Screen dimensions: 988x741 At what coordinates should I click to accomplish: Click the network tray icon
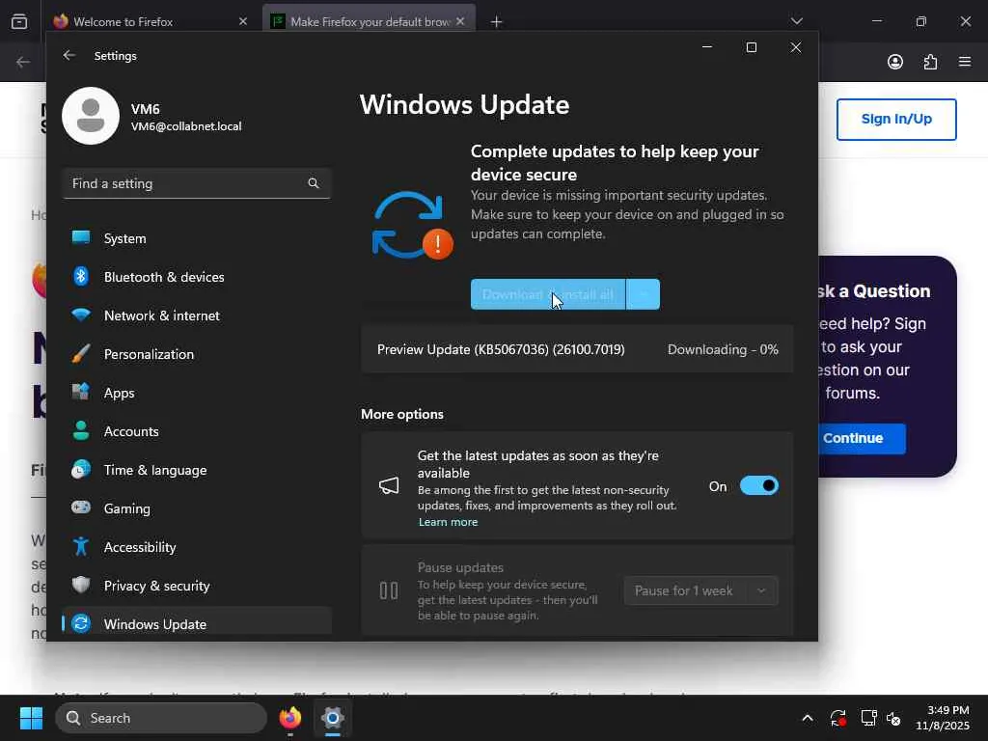click(868, 718)
